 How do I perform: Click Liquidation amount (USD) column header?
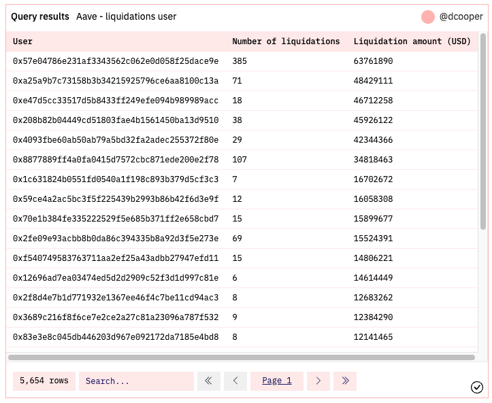[x=412, y=41]
